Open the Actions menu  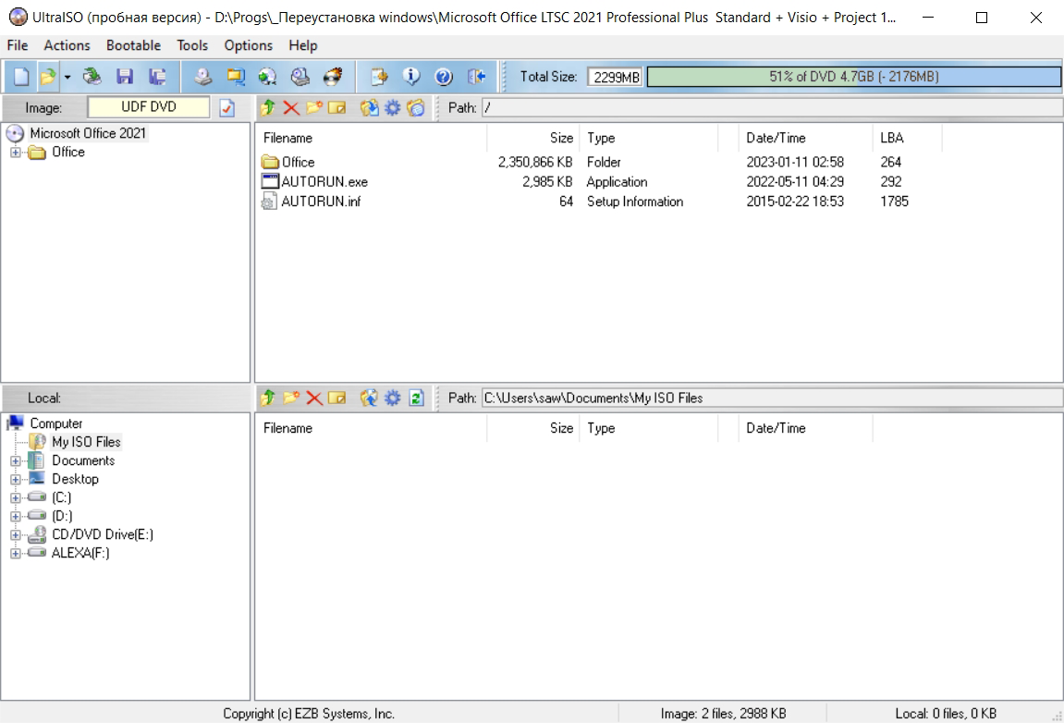coord(67,45)
